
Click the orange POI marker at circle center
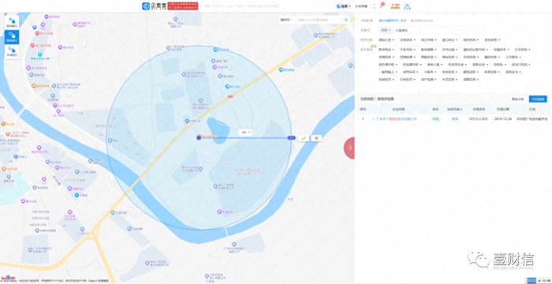point(199,136)
